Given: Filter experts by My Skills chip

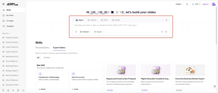Looking at the screenshot, I should [x=47, y=58].
